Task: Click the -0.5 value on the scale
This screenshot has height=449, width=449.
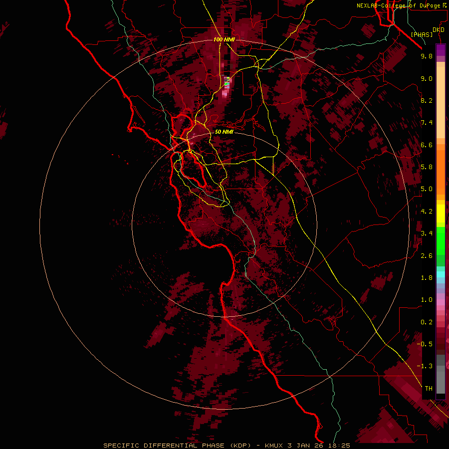Action: point(425,344)
